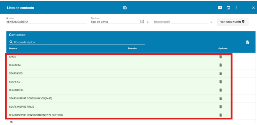
Task: Delete the SEARS KIDS contact
Action: (x=220, y=73)
